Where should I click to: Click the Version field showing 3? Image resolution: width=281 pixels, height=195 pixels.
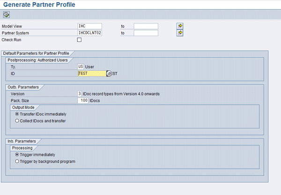pyautogui.click(x=80, y=94)
